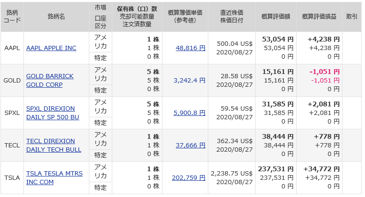This screenshot has width=365, height=197.
Task: Select the TSLA ticker code cell
Action: (12, 177)
